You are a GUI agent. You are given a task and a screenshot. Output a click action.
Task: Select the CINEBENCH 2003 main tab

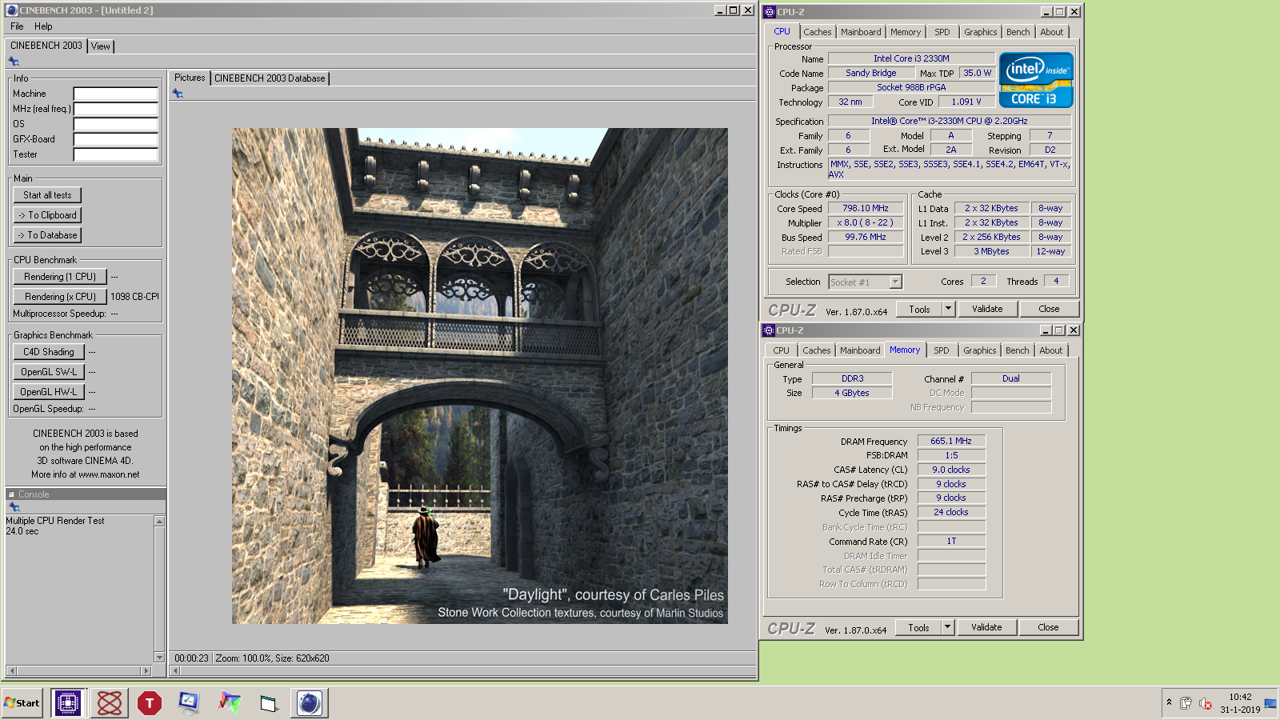click(x=46, y=46)
